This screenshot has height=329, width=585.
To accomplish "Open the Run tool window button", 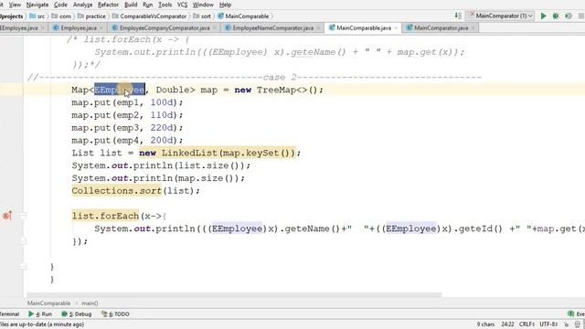I will coord(40,314).
